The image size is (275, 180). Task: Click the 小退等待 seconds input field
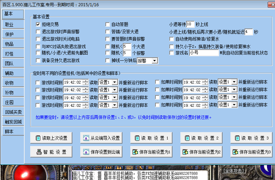[190, 24]
